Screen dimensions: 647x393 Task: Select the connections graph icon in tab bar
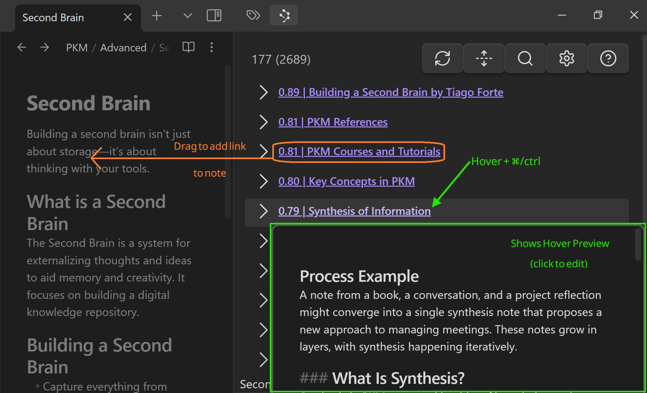284,15
